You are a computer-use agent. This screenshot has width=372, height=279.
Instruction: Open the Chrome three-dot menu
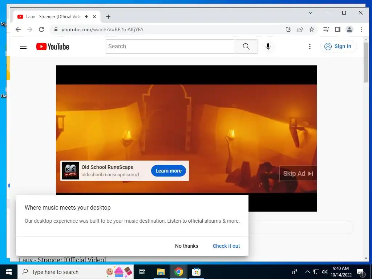pyautogui.click(x=361, y=29)
